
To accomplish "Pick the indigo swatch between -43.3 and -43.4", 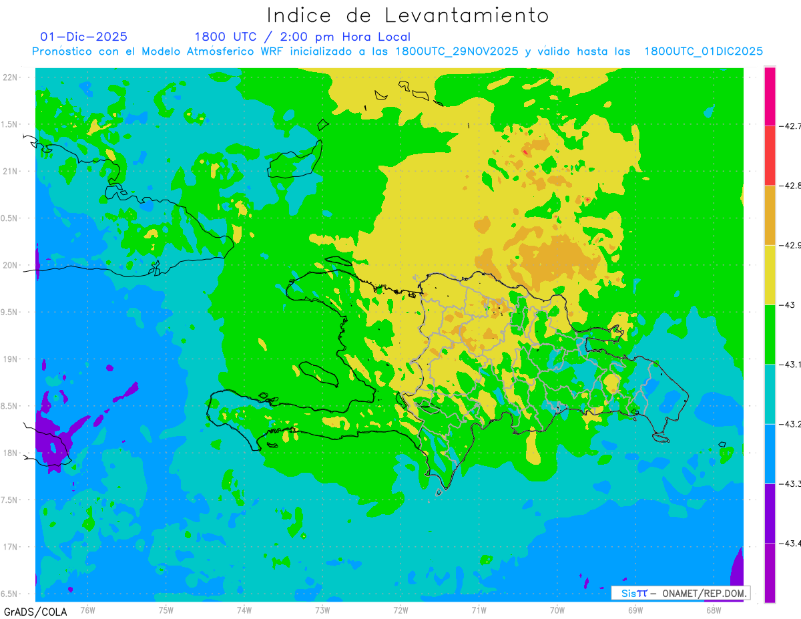I will (770, 513).
